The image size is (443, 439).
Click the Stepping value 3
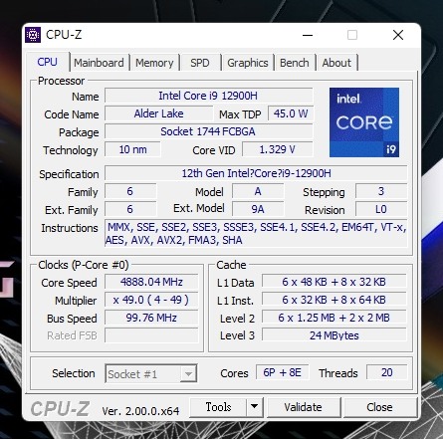pos(381,191)
